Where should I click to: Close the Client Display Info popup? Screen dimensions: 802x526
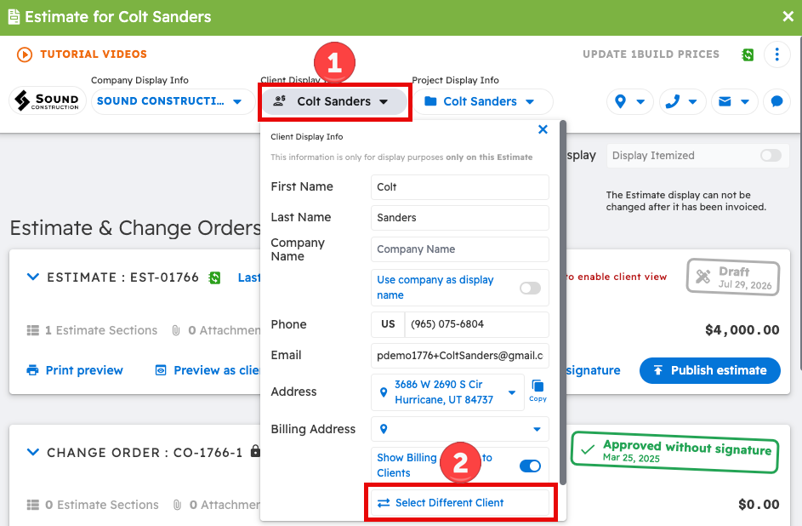(x=543, y=129)
